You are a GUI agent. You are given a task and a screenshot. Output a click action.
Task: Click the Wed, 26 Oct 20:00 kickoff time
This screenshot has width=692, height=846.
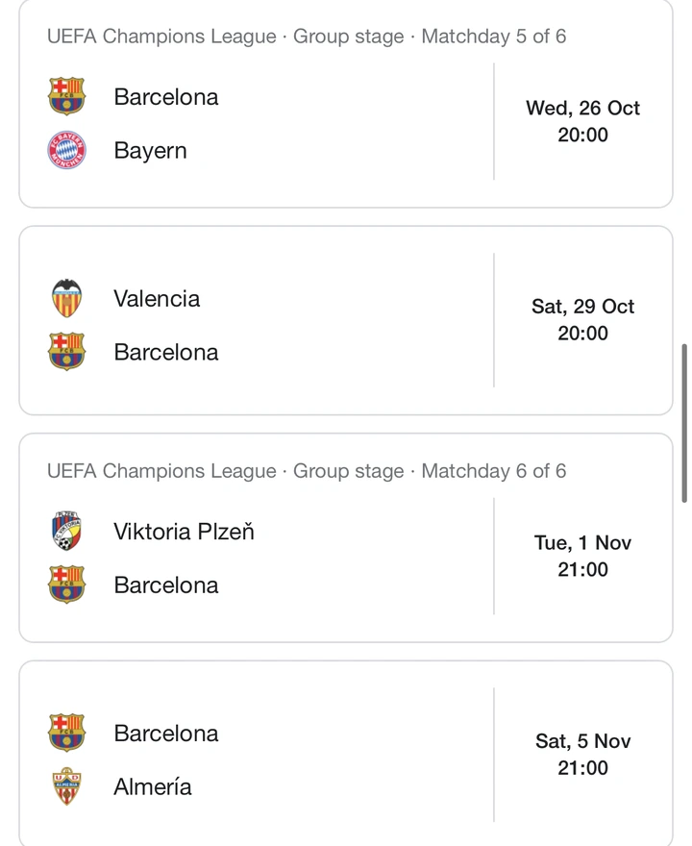[x=583, y=121]
